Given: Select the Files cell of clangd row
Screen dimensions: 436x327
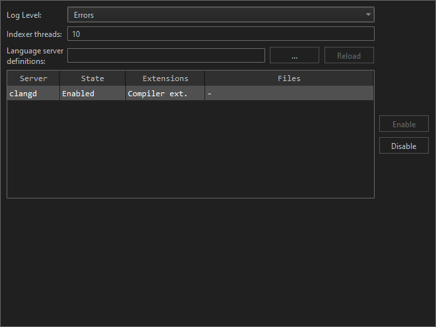Looking at the screenshot, I should [289, 94].
